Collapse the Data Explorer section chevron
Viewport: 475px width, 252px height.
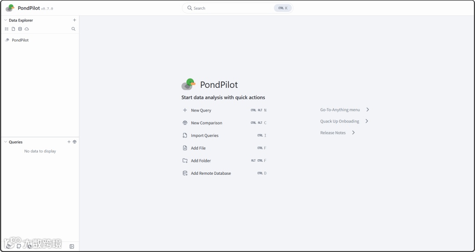tap(5, 20)
